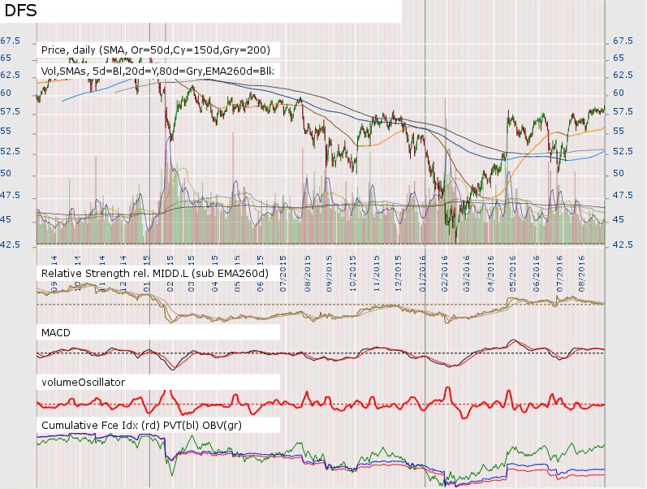Select the Relative Strength rel. MIDD.L label
647x489 pixels.
click(x=154, y=273)
